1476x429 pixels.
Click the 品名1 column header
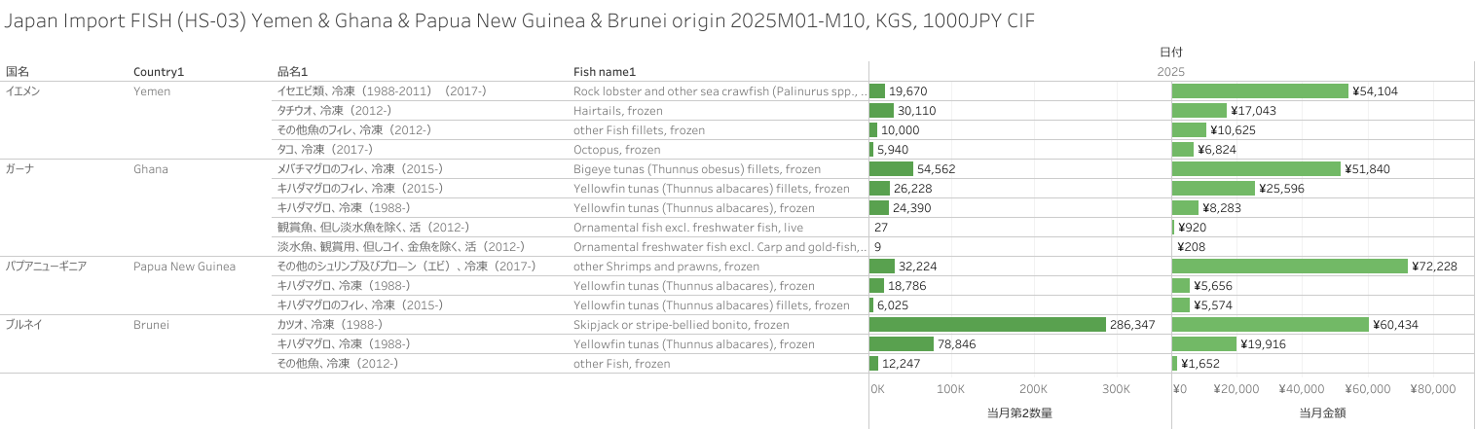pos(292,72)
